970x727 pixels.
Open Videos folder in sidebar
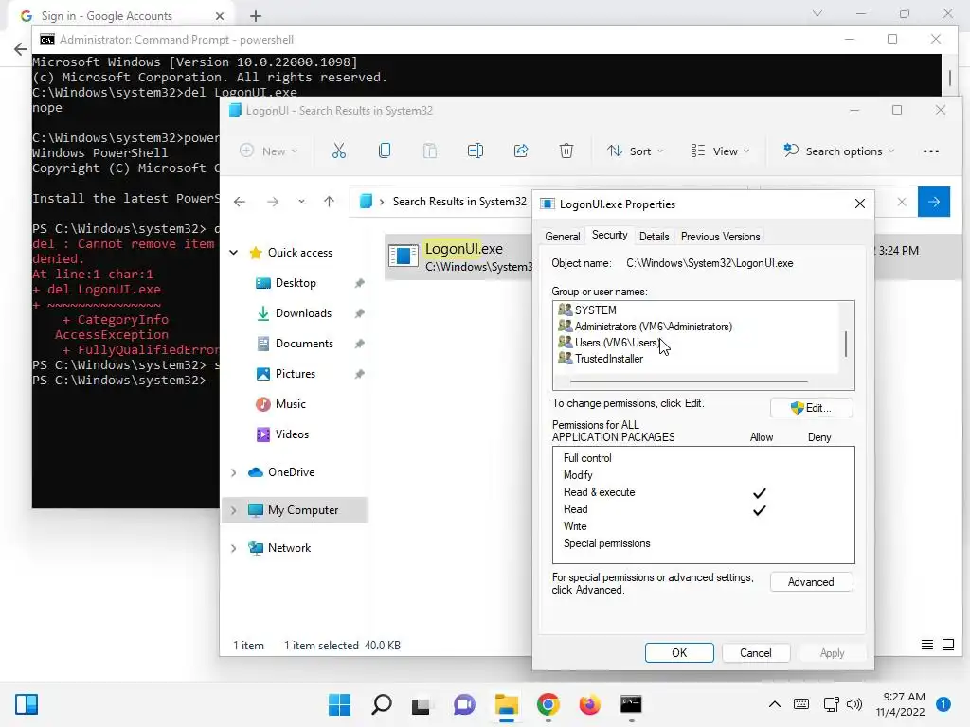292,434
